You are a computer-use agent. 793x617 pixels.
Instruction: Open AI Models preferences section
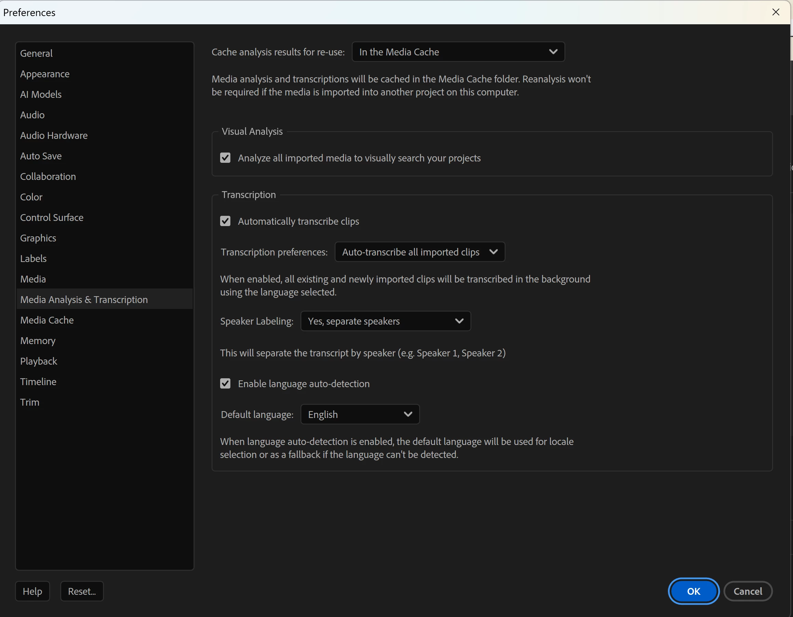click(41, 94)
